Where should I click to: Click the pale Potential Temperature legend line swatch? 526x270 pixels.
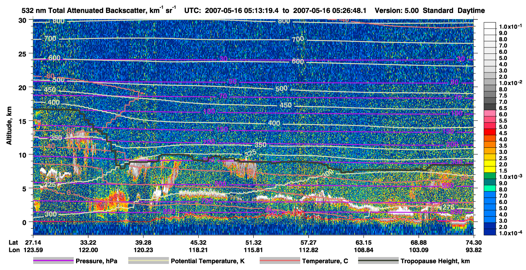click(x=148, y=261)
